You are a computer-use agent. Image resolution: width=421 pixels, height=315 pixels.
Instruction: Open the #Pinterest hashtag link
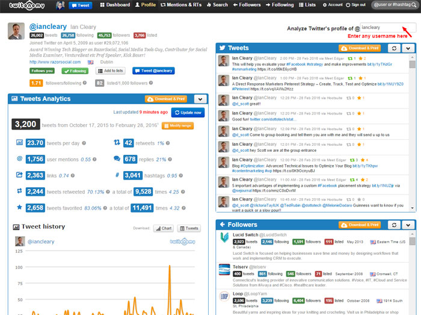point(241,89)
